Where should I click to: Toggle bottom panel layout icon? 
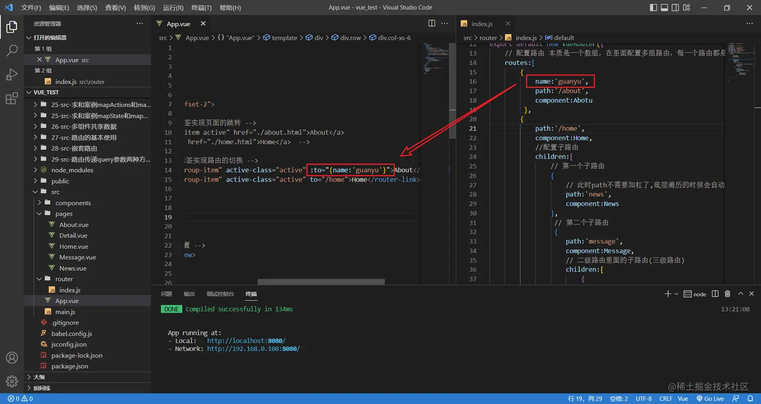click(x=664, y=8)
